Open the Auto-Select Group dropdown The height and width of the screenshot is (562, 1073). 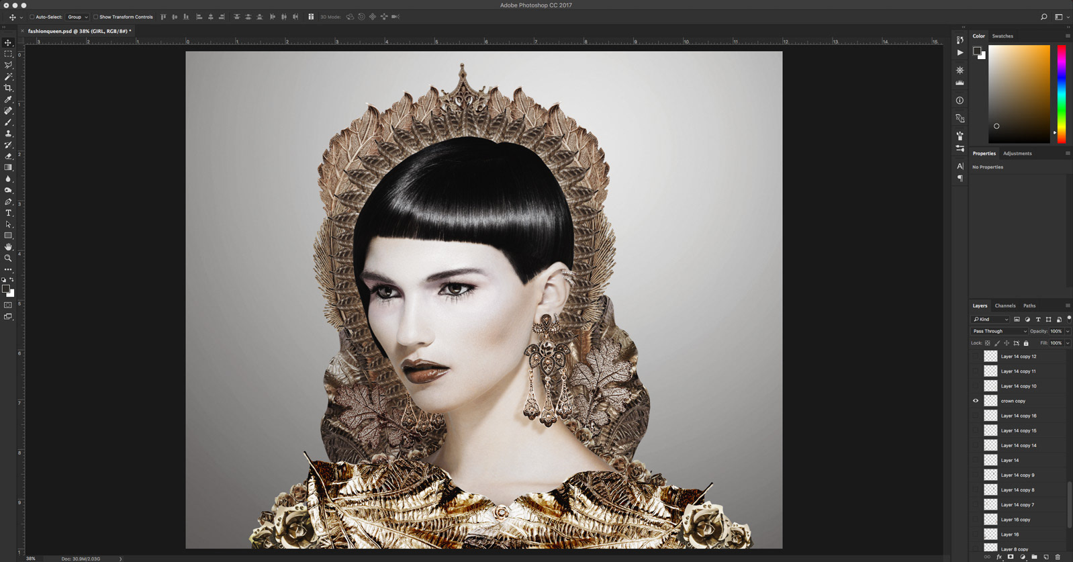coord(77,17)
